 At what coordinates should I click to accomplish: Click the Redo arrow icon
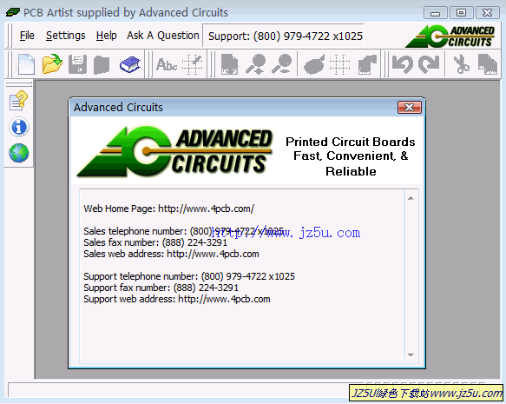pos(429,64)
